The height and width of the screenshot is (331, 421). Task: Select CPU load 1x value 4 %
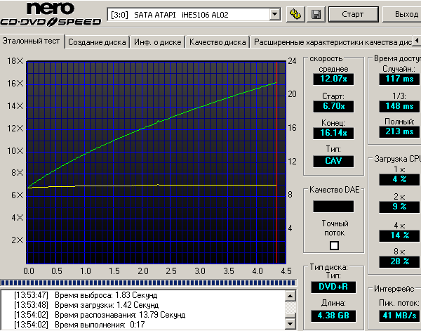coord(399,179)
